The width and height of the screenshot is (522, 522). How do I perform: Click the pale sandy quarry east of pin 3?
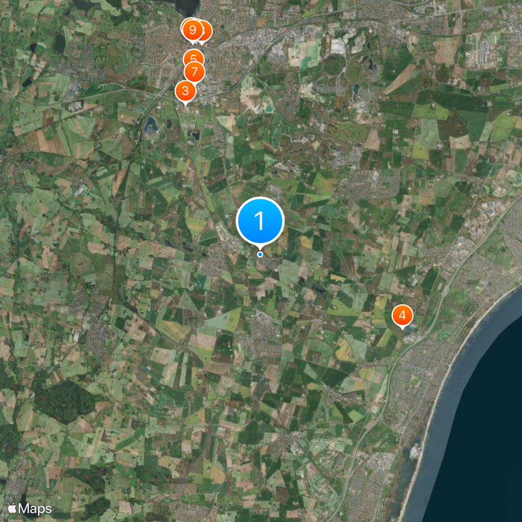click(x=254, y=97)
